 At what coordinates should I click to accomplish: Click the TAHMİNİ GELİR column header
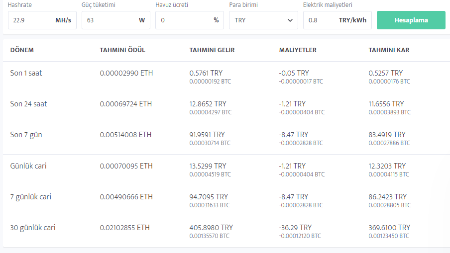(212, 50)
